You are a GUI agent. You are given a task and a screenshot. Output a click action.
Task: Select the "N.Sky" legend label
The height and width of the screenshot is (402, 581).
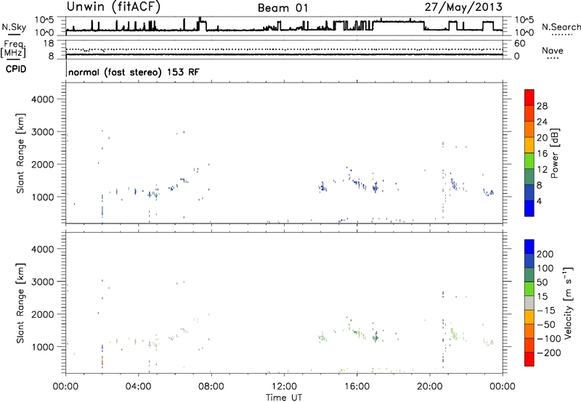14,27
